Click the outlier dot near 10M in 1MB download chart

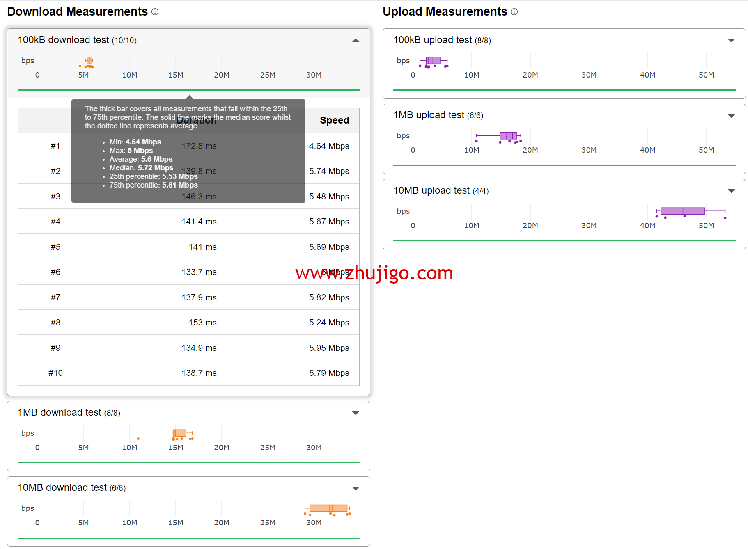138,439
